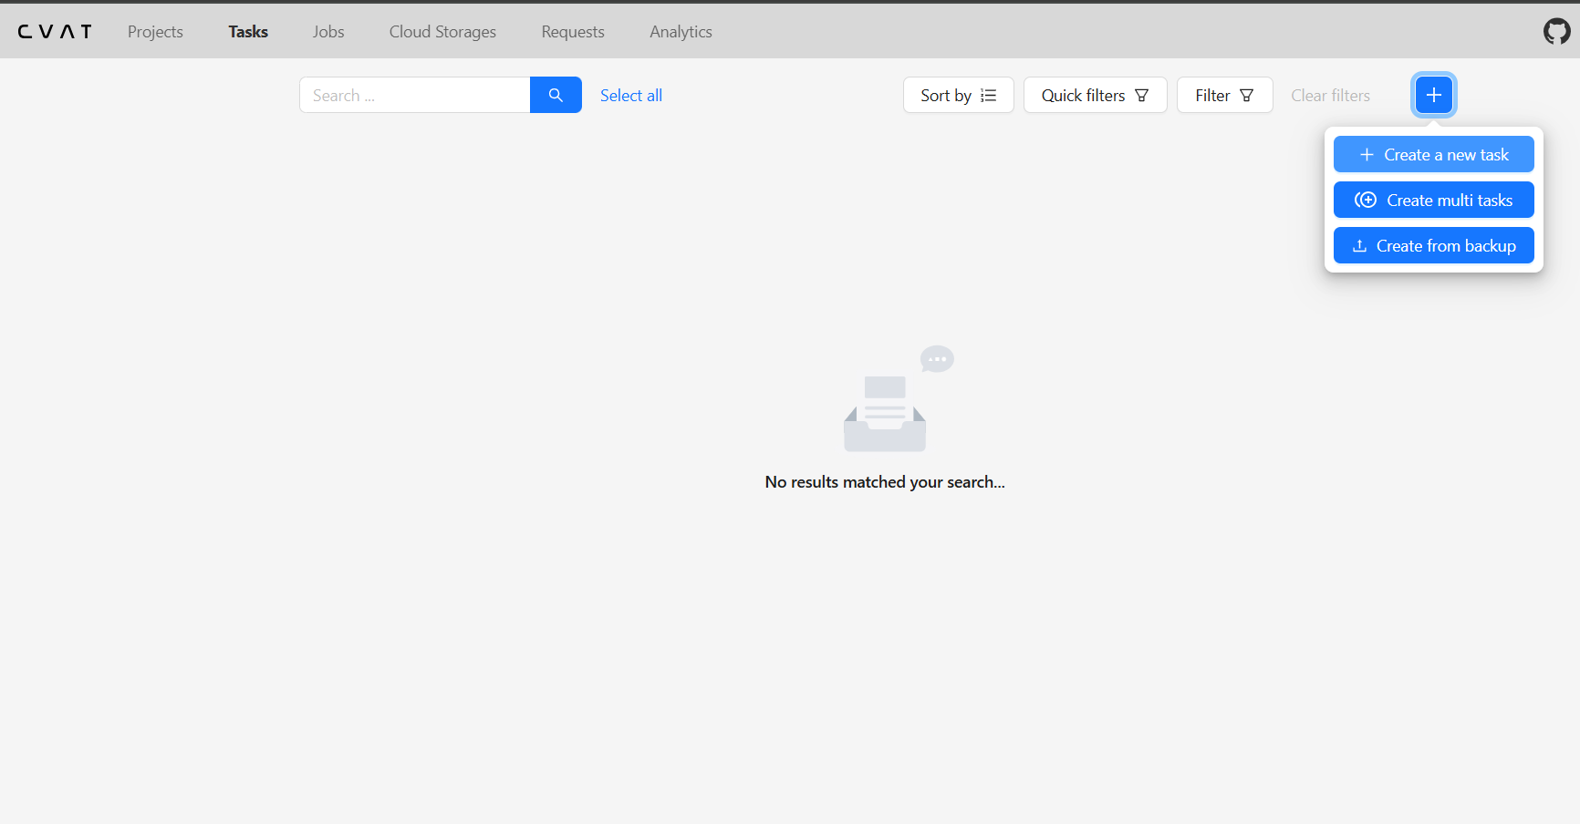The width and height of the screenshot is (1580, 824).
Task: Expand the Quick filters dropdown
Action: (x=1096, y=95)
